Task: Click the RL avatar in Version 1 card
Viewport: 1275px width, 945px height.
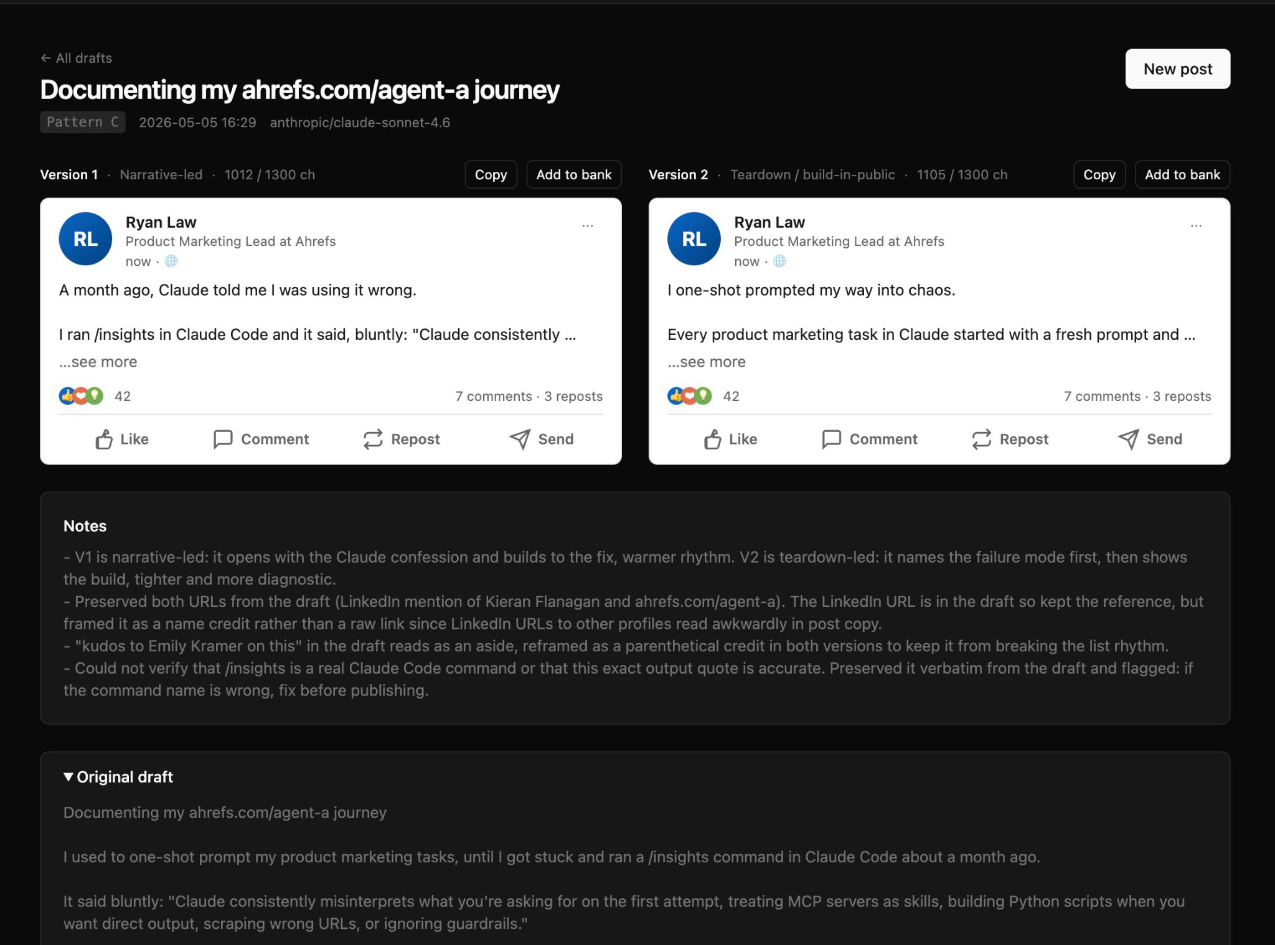Action: 85,239
